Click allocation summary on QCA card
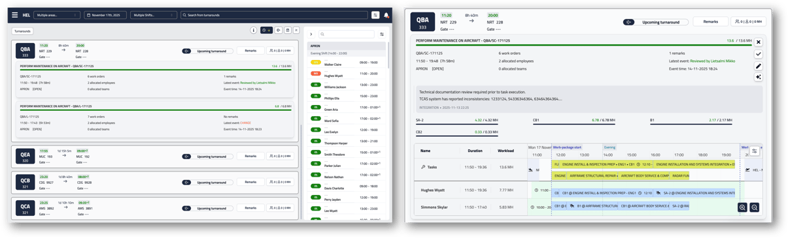The image size is (788, 238). 281,208
